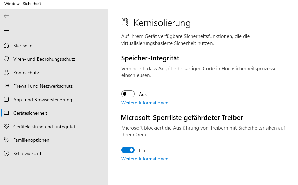Screen dimensions: 298x185
Task: Click the back arrow icon
Action: 6,16
